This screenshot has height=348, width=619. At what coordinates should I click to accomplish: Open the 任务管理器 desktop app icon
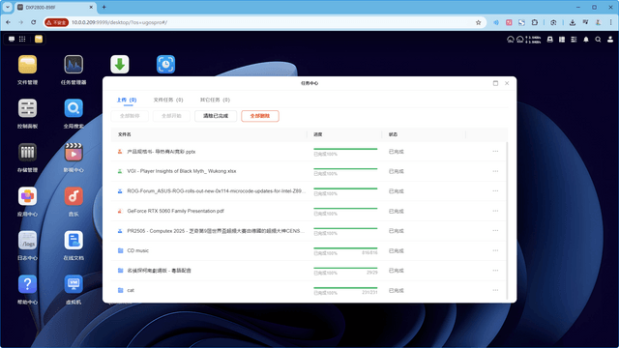point(74,65)
